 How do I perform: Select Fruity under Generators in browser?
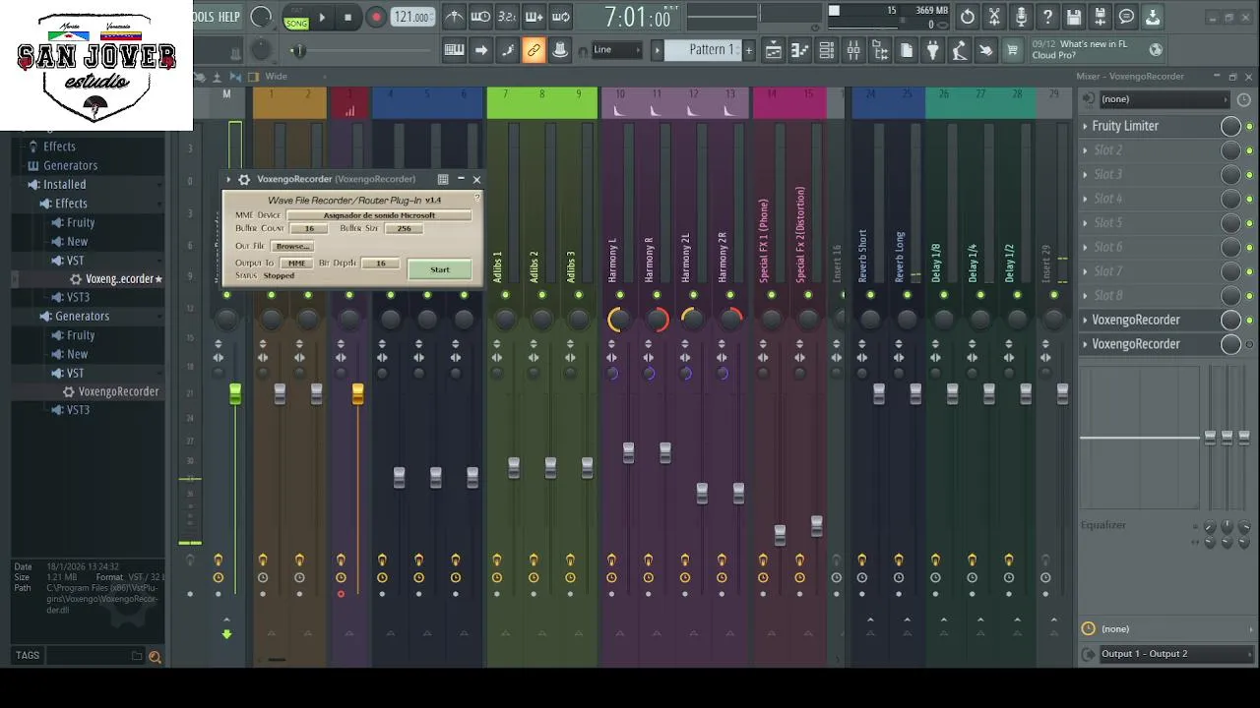[x=81, y=335]
